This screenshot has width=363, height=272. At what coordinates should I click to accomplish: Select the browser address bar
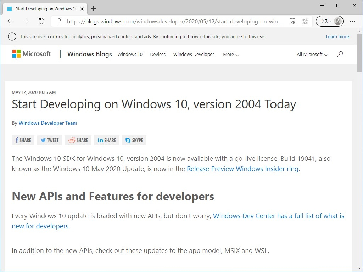pos(174,21)
